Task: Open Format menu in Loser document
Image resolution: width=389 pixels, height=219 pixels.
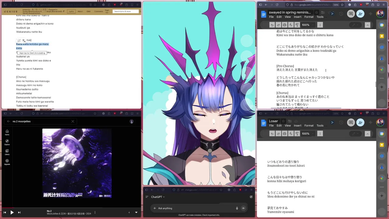Action: pos(309,126)
